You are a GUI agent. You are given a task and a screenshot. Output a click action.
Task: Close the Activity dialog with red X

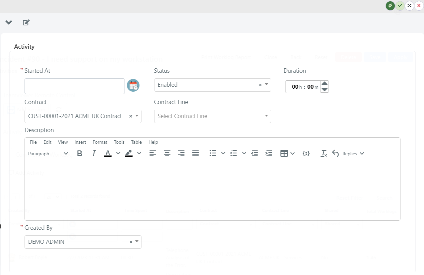click(419, 6)
